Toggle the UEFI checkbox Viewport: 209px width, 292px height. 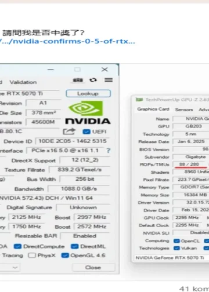(87, 132)
